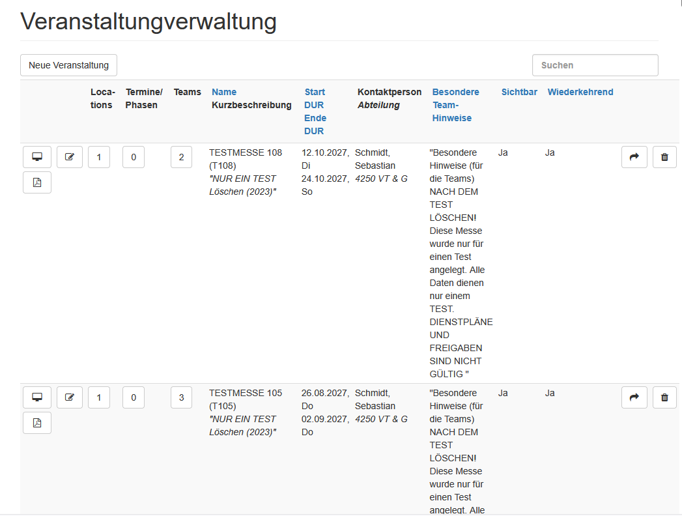Export TESTMESSE 105 as PDF
Screen dimensions: 682x516
37,422
